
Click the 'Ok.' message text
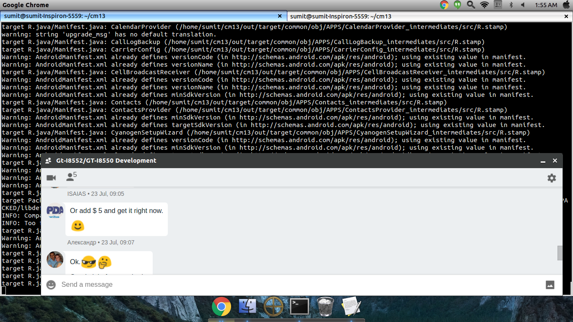pyautogui.click(x=75, y=262)
